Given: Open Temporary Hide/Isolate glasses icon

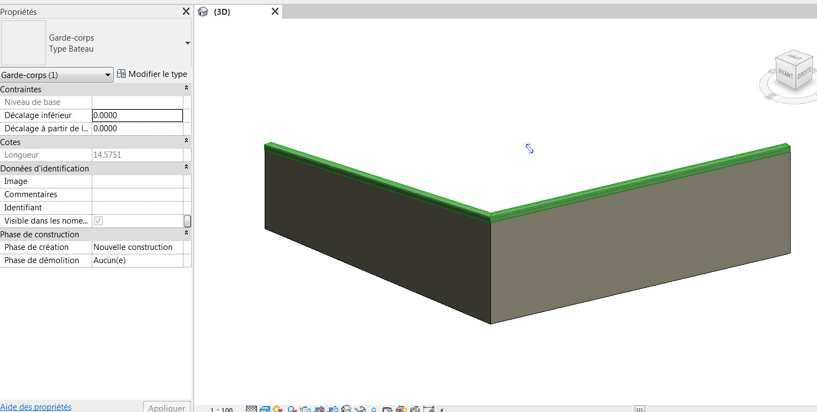Looking at the screenshot, I should pyautogui.click(x=361, y=409).
